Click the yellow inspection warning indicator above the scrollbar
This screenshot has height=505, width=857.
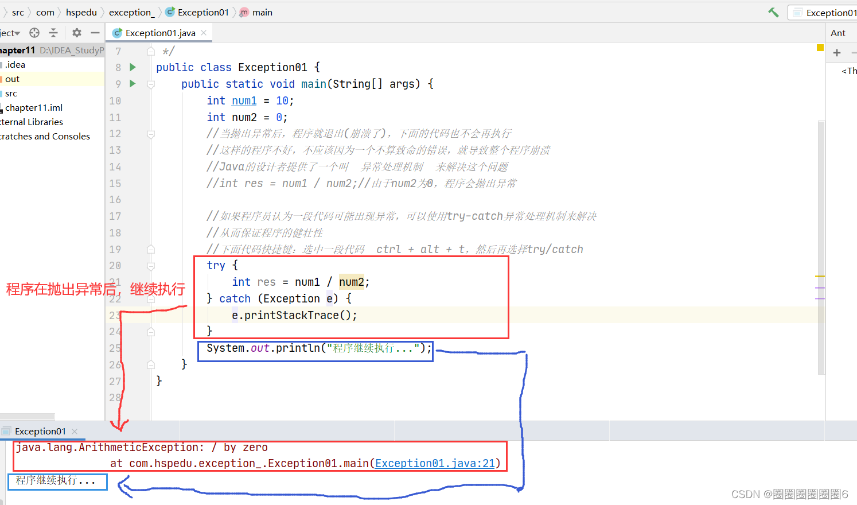tap(820, 48)
